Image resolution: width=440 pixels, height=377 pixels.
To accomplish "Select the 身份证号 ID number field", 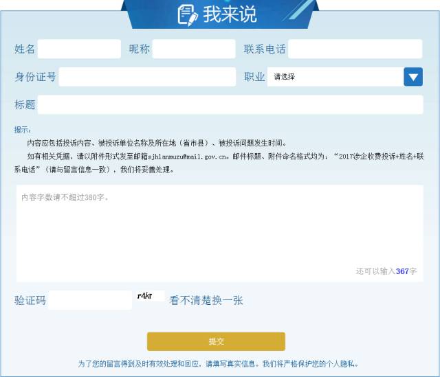I will [x=147, y=76].
